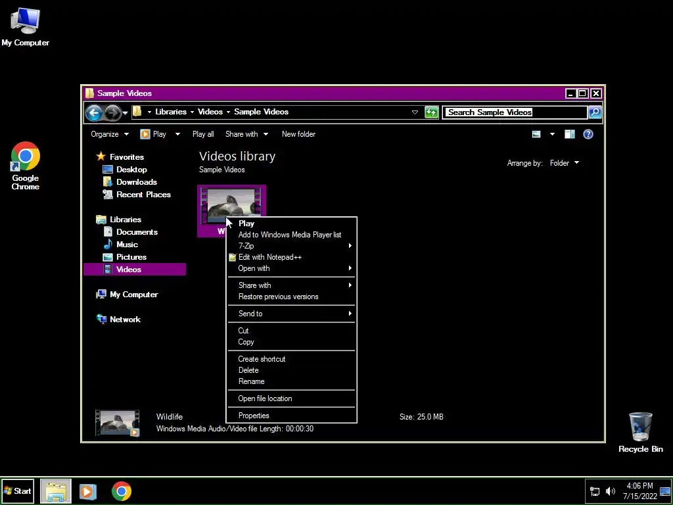The image size is (673, 505).
Task: Click Videos in the address breadcrumb
Action: [x=210, y=112]
